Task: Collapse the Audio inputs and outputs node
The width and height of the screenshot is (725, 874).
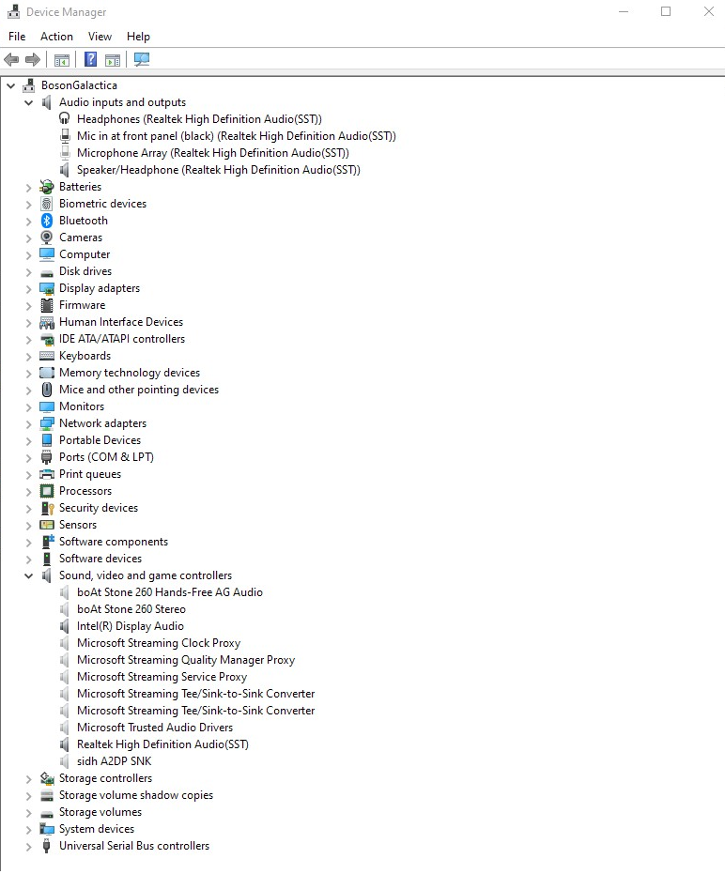Action: (28, 102)
